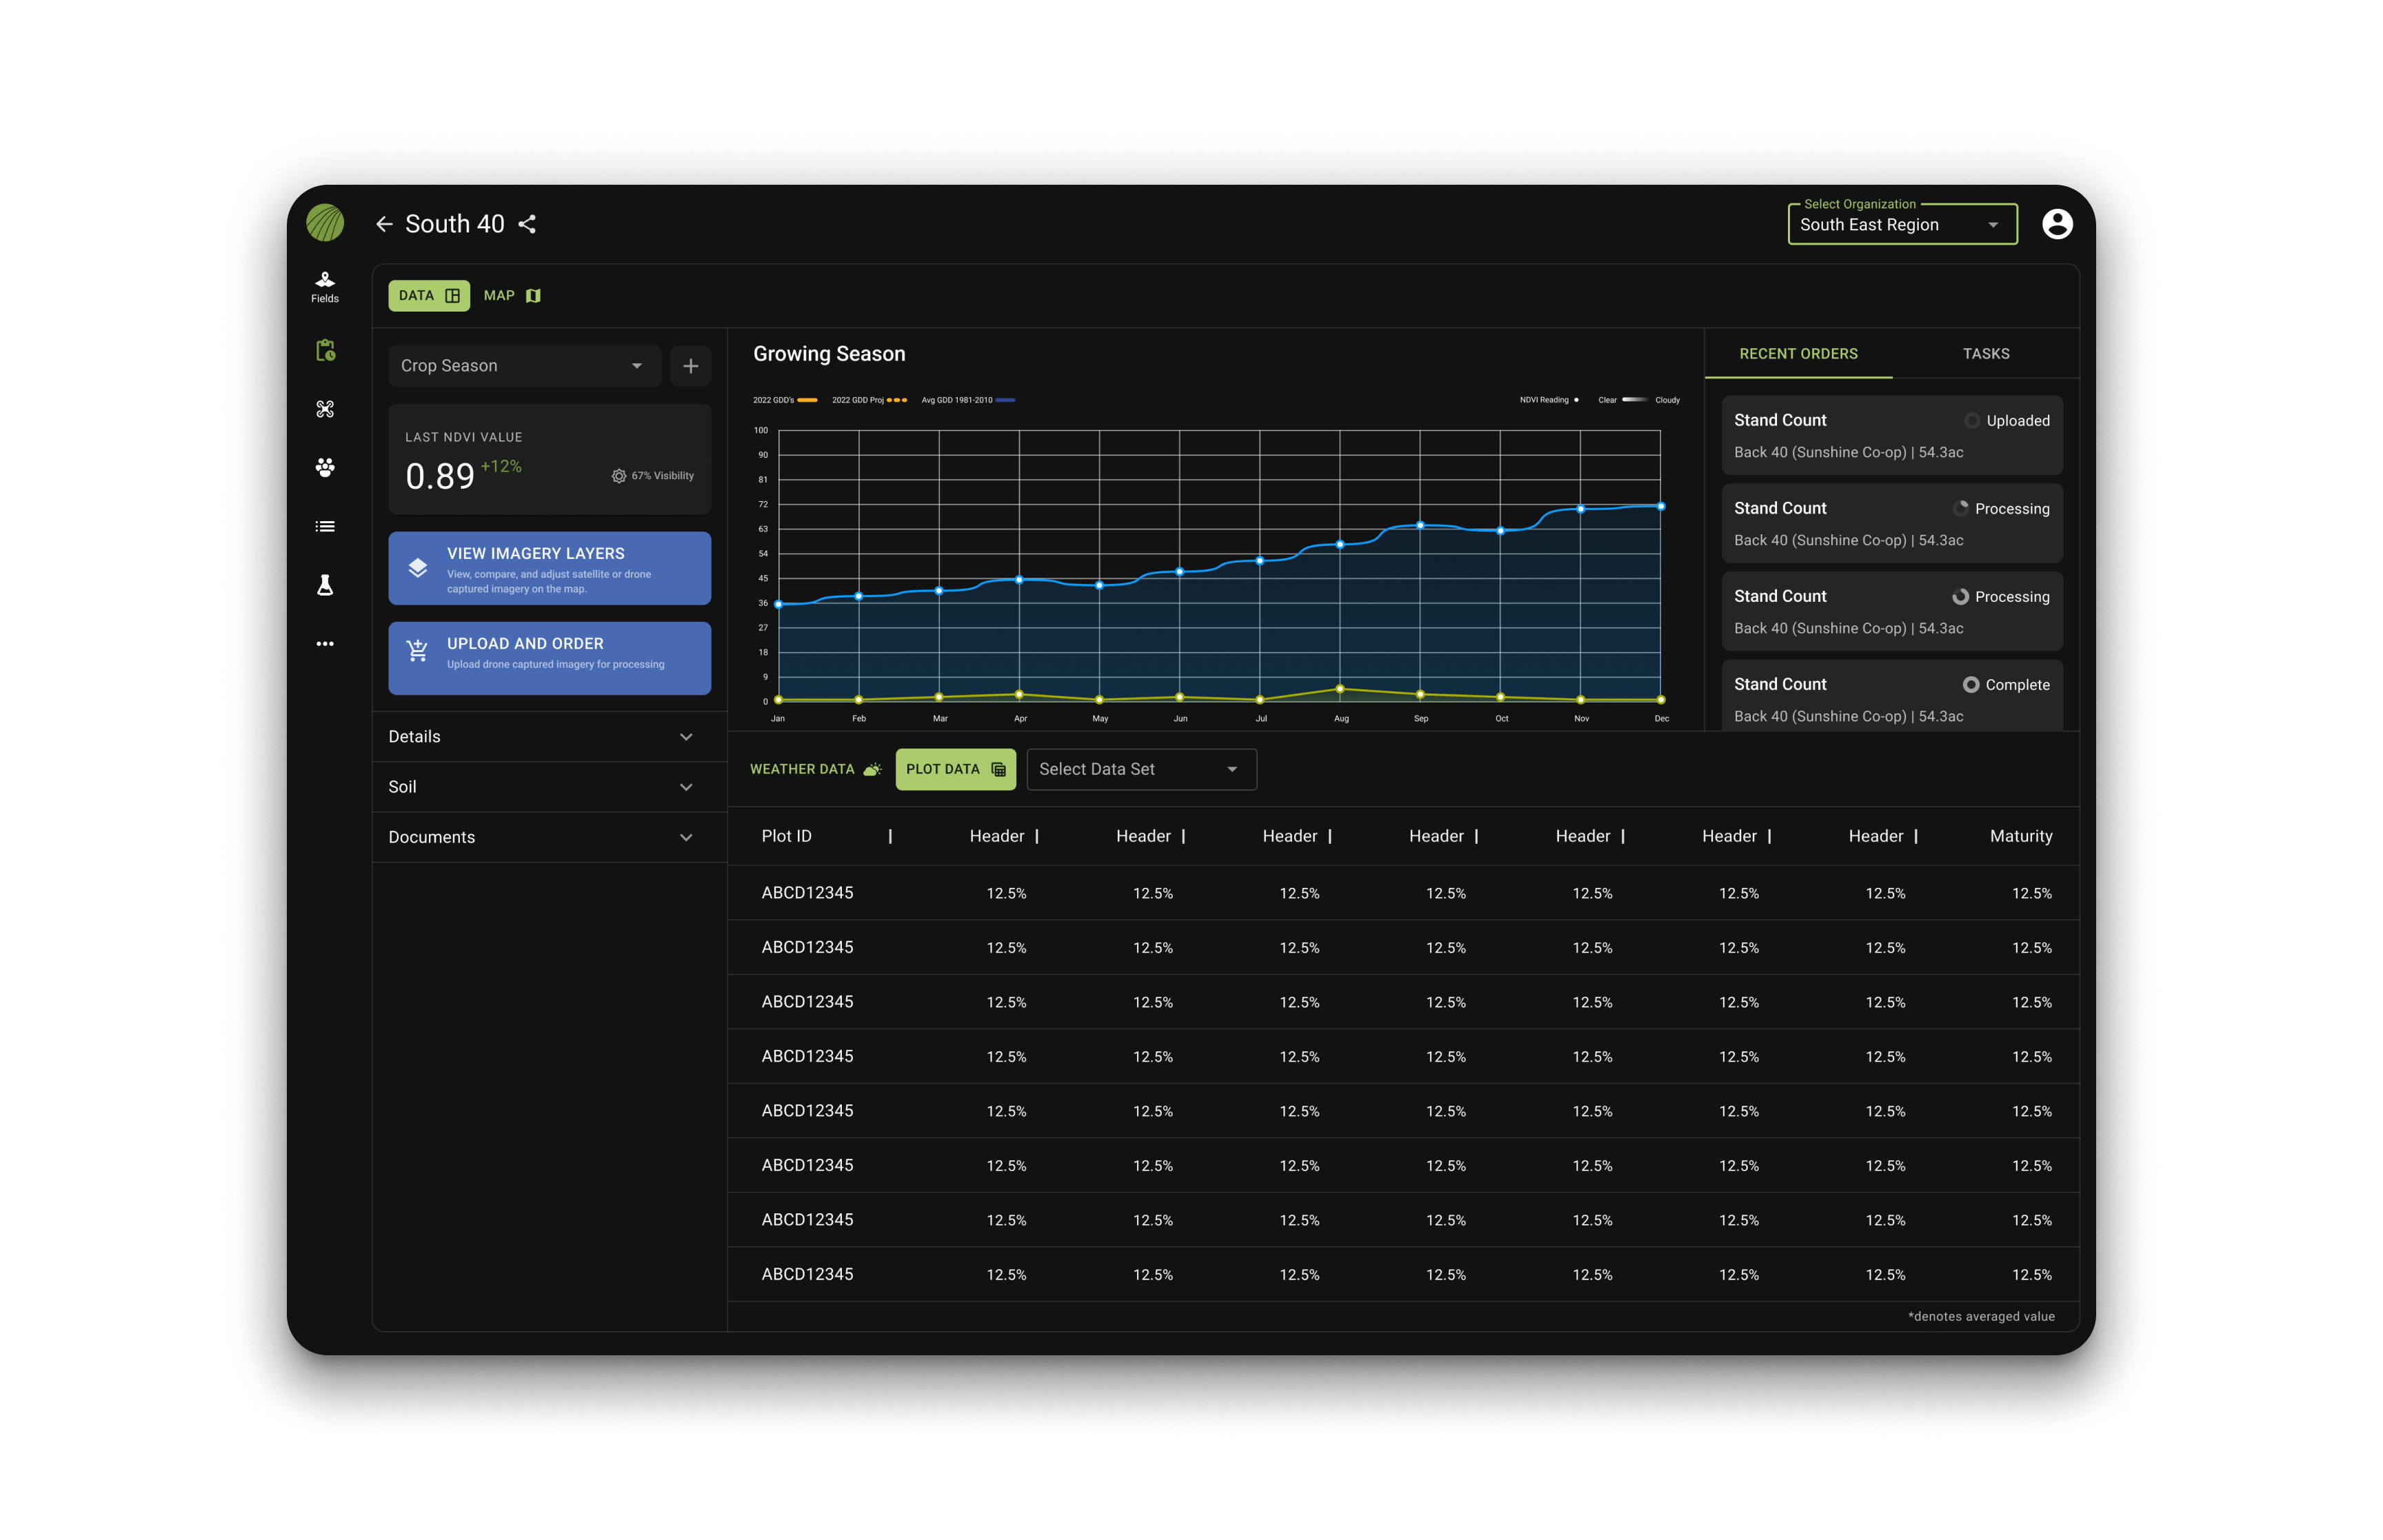
Task: Open the Complete Stand Count order
Action: (x=1891, y=696)
